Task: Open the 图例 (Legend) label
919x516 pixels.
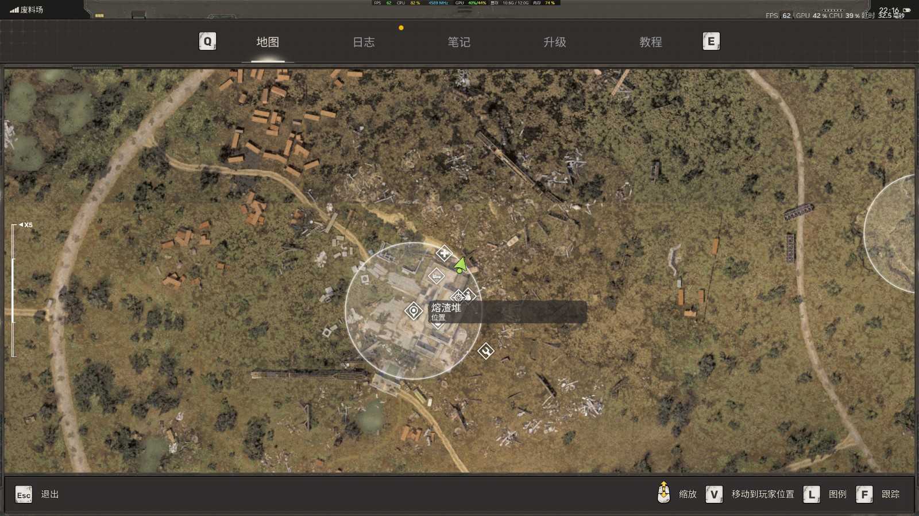Action: click(x=837, y=494)
